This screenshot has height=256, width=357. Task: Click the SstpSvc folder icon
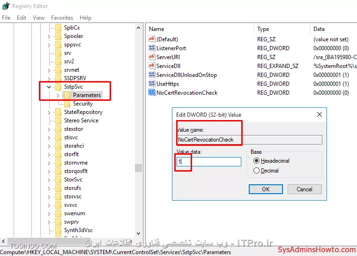pos(59,87)
